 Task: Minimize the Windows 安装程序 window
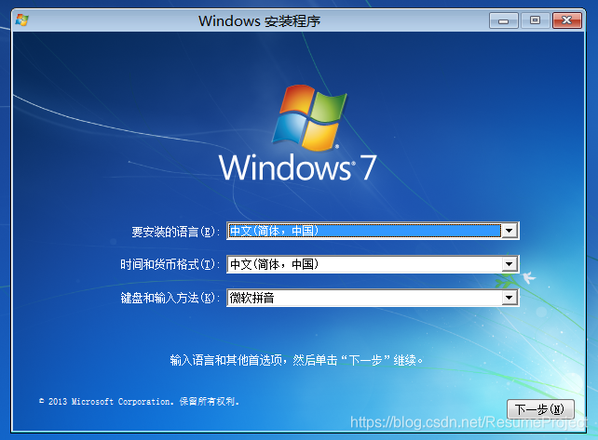(503, 20)
